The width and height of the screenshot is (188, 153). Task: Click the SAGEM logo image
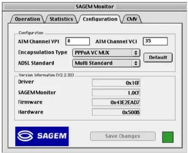point(42,136)
